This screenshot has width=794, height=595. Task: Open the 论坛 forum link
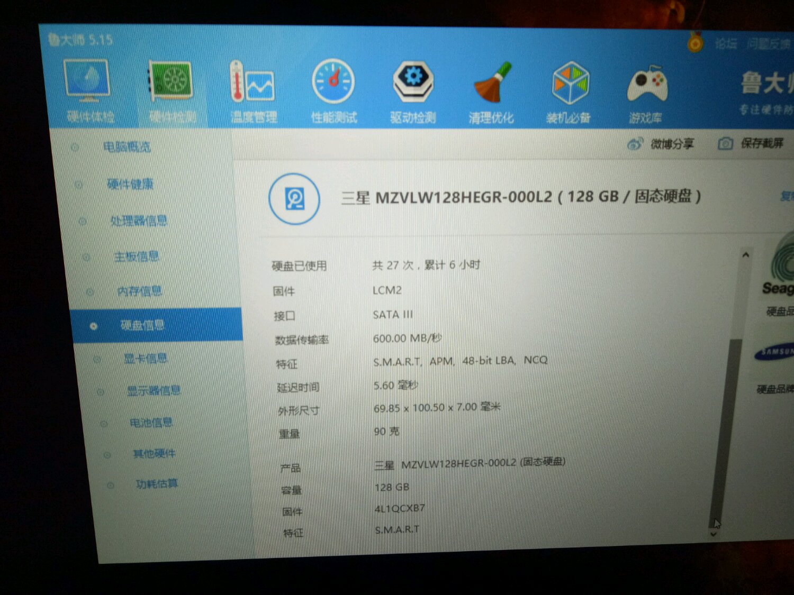tap(726, 43)
